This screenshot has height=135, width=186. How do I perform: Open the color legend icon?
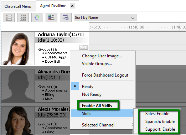(x=51, y=17)
